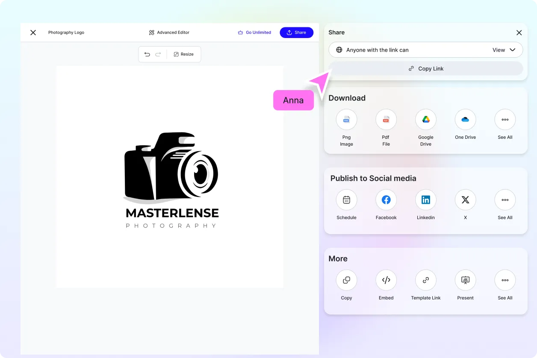Save to One Drive
This screenshot has width=537, height=358.
point(465,120)
